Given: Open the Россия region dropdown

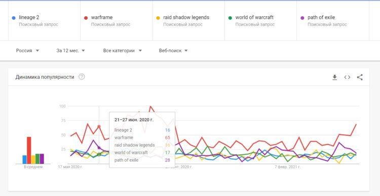Looking at the screenshot, I should point(27,51).
